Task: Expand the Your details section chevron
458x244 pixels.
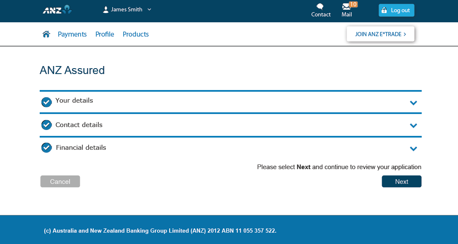Action: [413, 103]
